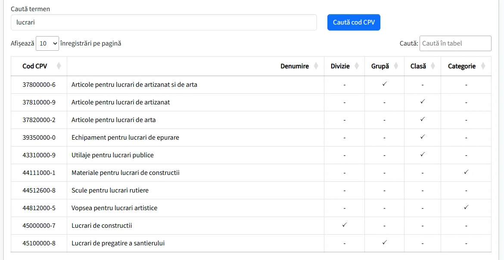Click 'Articole pentru lucrari de arta' row name
The width and height of the screenshot is (504, 260).
(113, 120)
